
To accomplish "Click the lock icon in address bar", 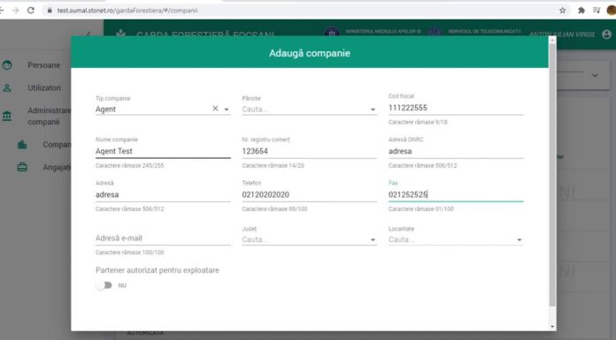I will pyautogui.click(x=50, y=11).
